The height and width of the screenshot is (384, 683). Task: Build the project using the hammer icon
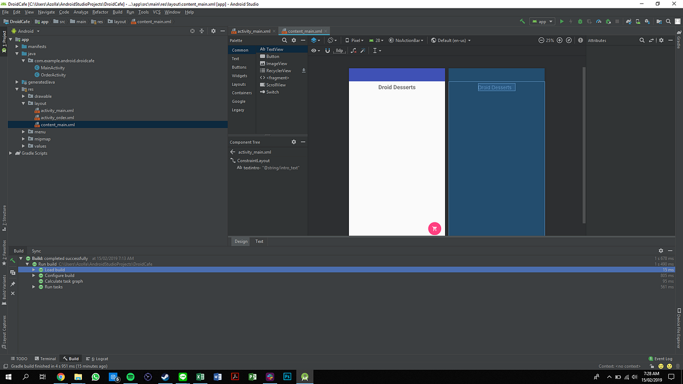point(522,21)
